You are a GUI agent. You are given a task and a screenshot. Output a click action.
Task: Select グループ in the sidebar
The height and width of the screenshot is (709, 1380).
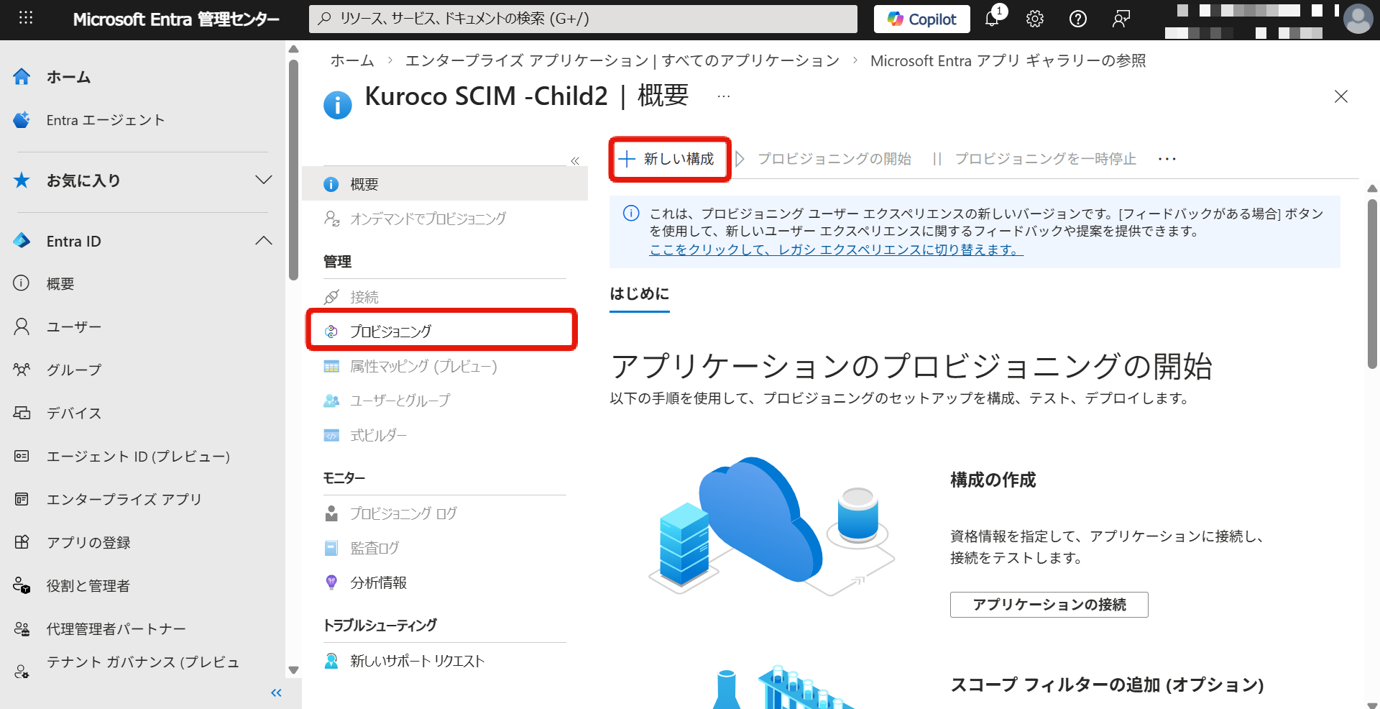coord(74,370)
